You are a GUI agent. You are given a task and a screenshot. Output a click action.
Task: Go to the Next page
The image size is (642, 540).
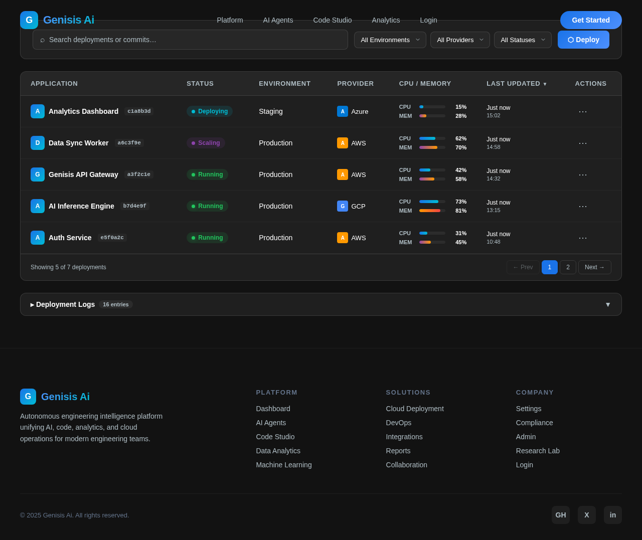click(595, 267)
